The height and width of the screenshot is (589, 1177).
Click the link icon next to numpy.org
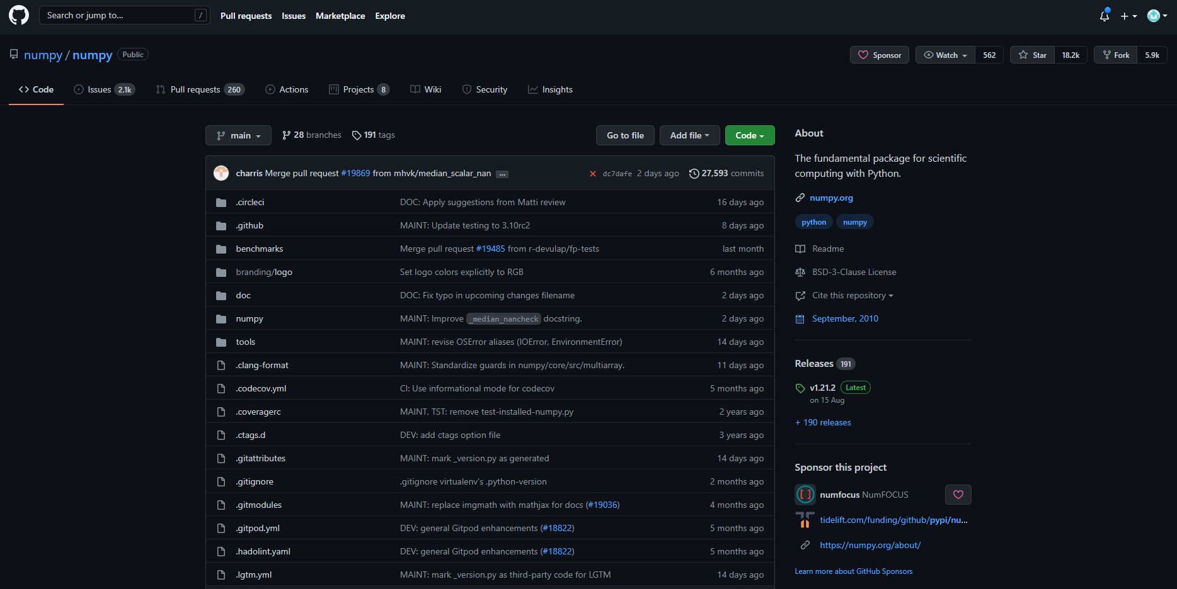pyautogui.click(x=800, y=198)
